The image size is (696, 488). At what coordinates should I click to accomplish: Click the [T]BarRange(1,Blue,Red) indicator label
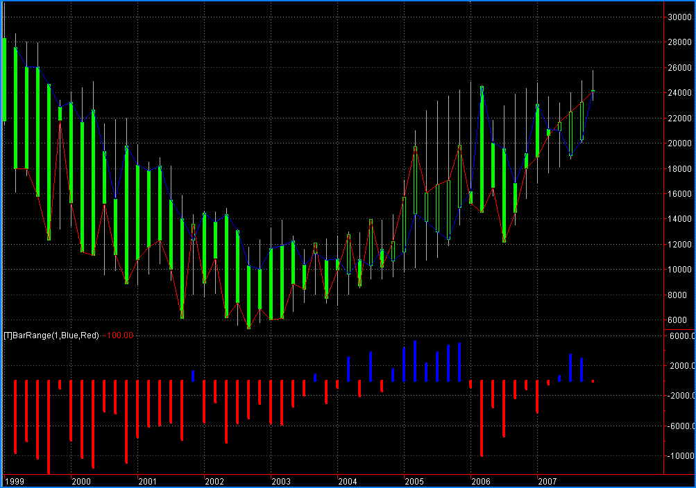[x=51, y=335]
